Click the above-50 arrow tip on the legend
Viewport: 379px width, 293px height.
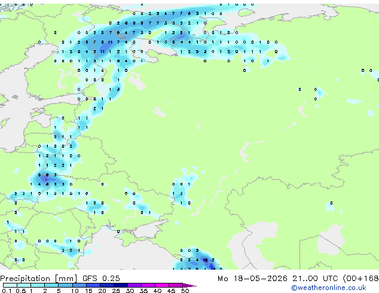click(x=189, y=285)
